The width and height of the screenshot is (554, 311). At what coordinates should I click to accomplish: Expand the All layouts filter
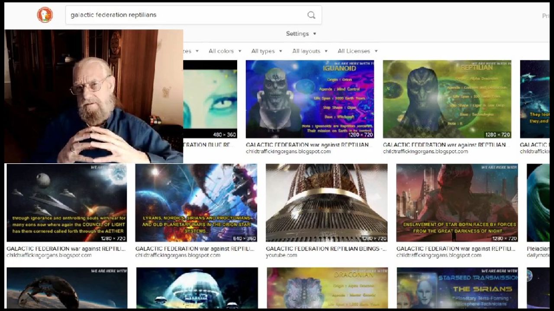tap(309, 51)
